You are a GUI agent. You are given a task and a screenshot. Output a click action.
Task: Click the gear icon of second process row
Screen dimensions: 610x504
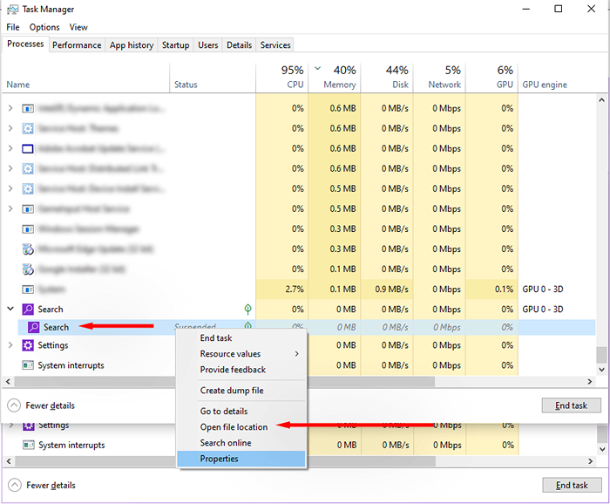(28, 128)
